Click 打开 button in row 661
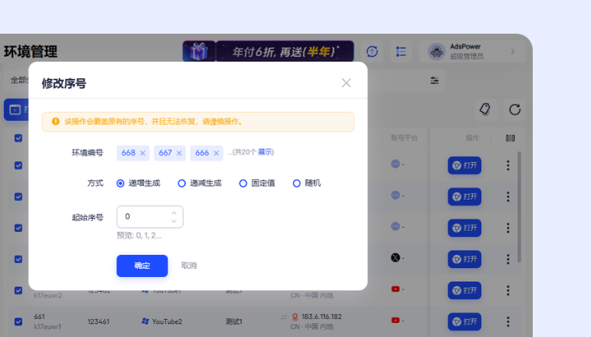The width and height of the screenshot is (591, 337). (x=465, y=321)
